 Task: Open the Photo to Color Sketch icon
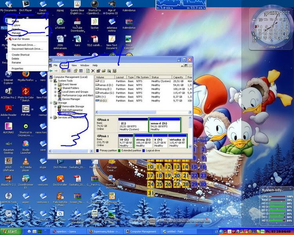[x=26, y=95]
